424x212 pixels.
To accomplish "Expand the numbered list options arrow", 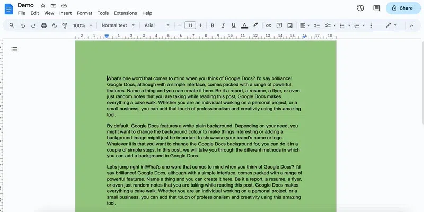I will (364, 25).
